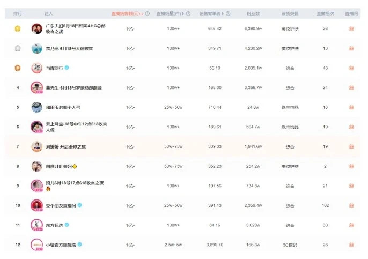Click the 2.5w~5w sales volume cell

pyautogui.click(x=173, y=245)
